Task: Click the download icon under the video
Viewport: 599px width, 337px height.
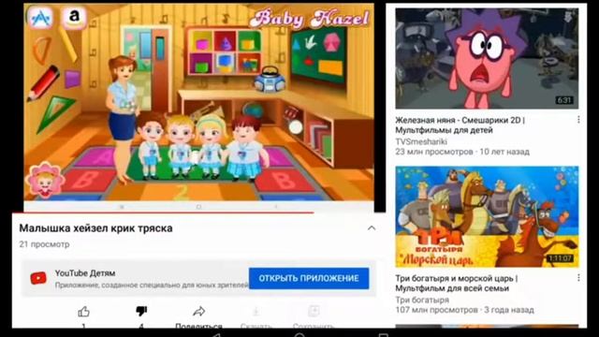Action: [x=256, y=312]
